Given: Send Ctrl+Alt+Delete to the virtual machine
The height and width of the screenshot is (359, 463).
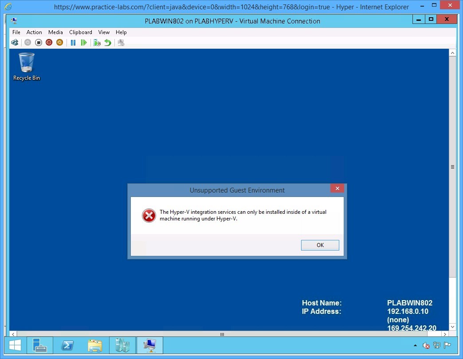Looking at the screenshot, I should tap(15, 42).
